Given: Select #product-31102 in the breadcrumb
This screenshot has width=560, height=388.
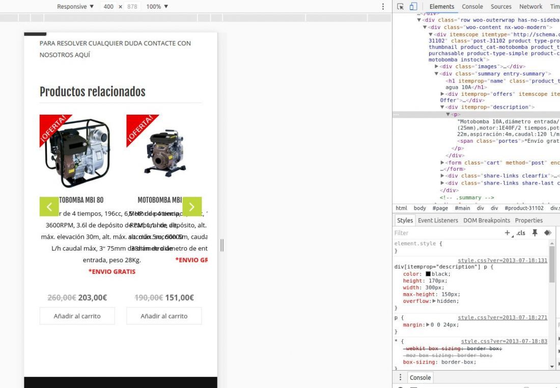Looking at the screenshot, I should [x=524, y=208].
